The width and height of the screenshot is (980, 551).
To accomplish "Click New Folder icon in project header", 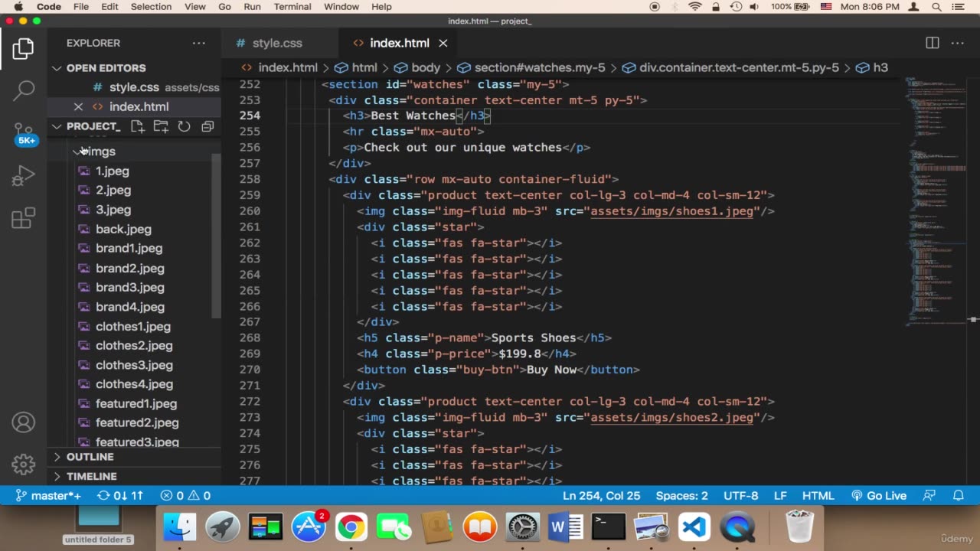I will 161,126.
